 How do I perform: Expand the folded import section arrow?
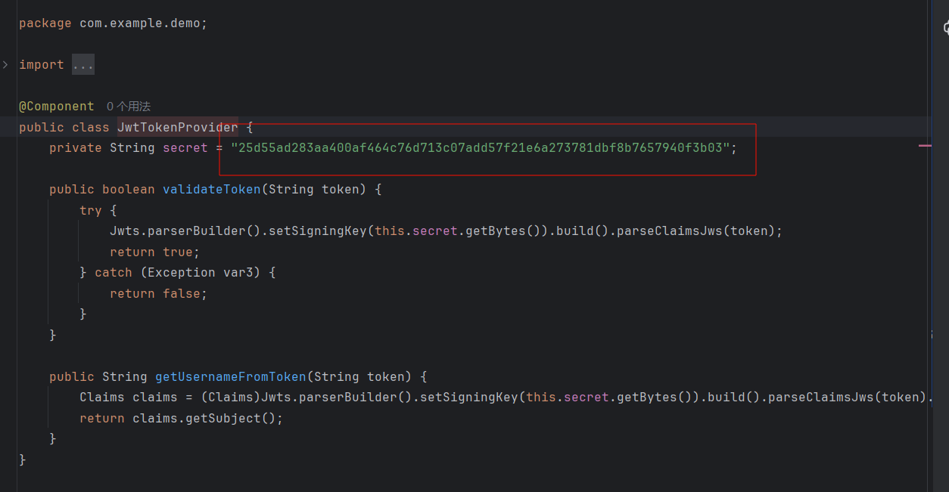(x=5, y=65)
